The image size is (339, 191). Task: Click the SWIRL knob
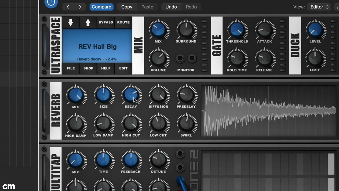point(186,123)
